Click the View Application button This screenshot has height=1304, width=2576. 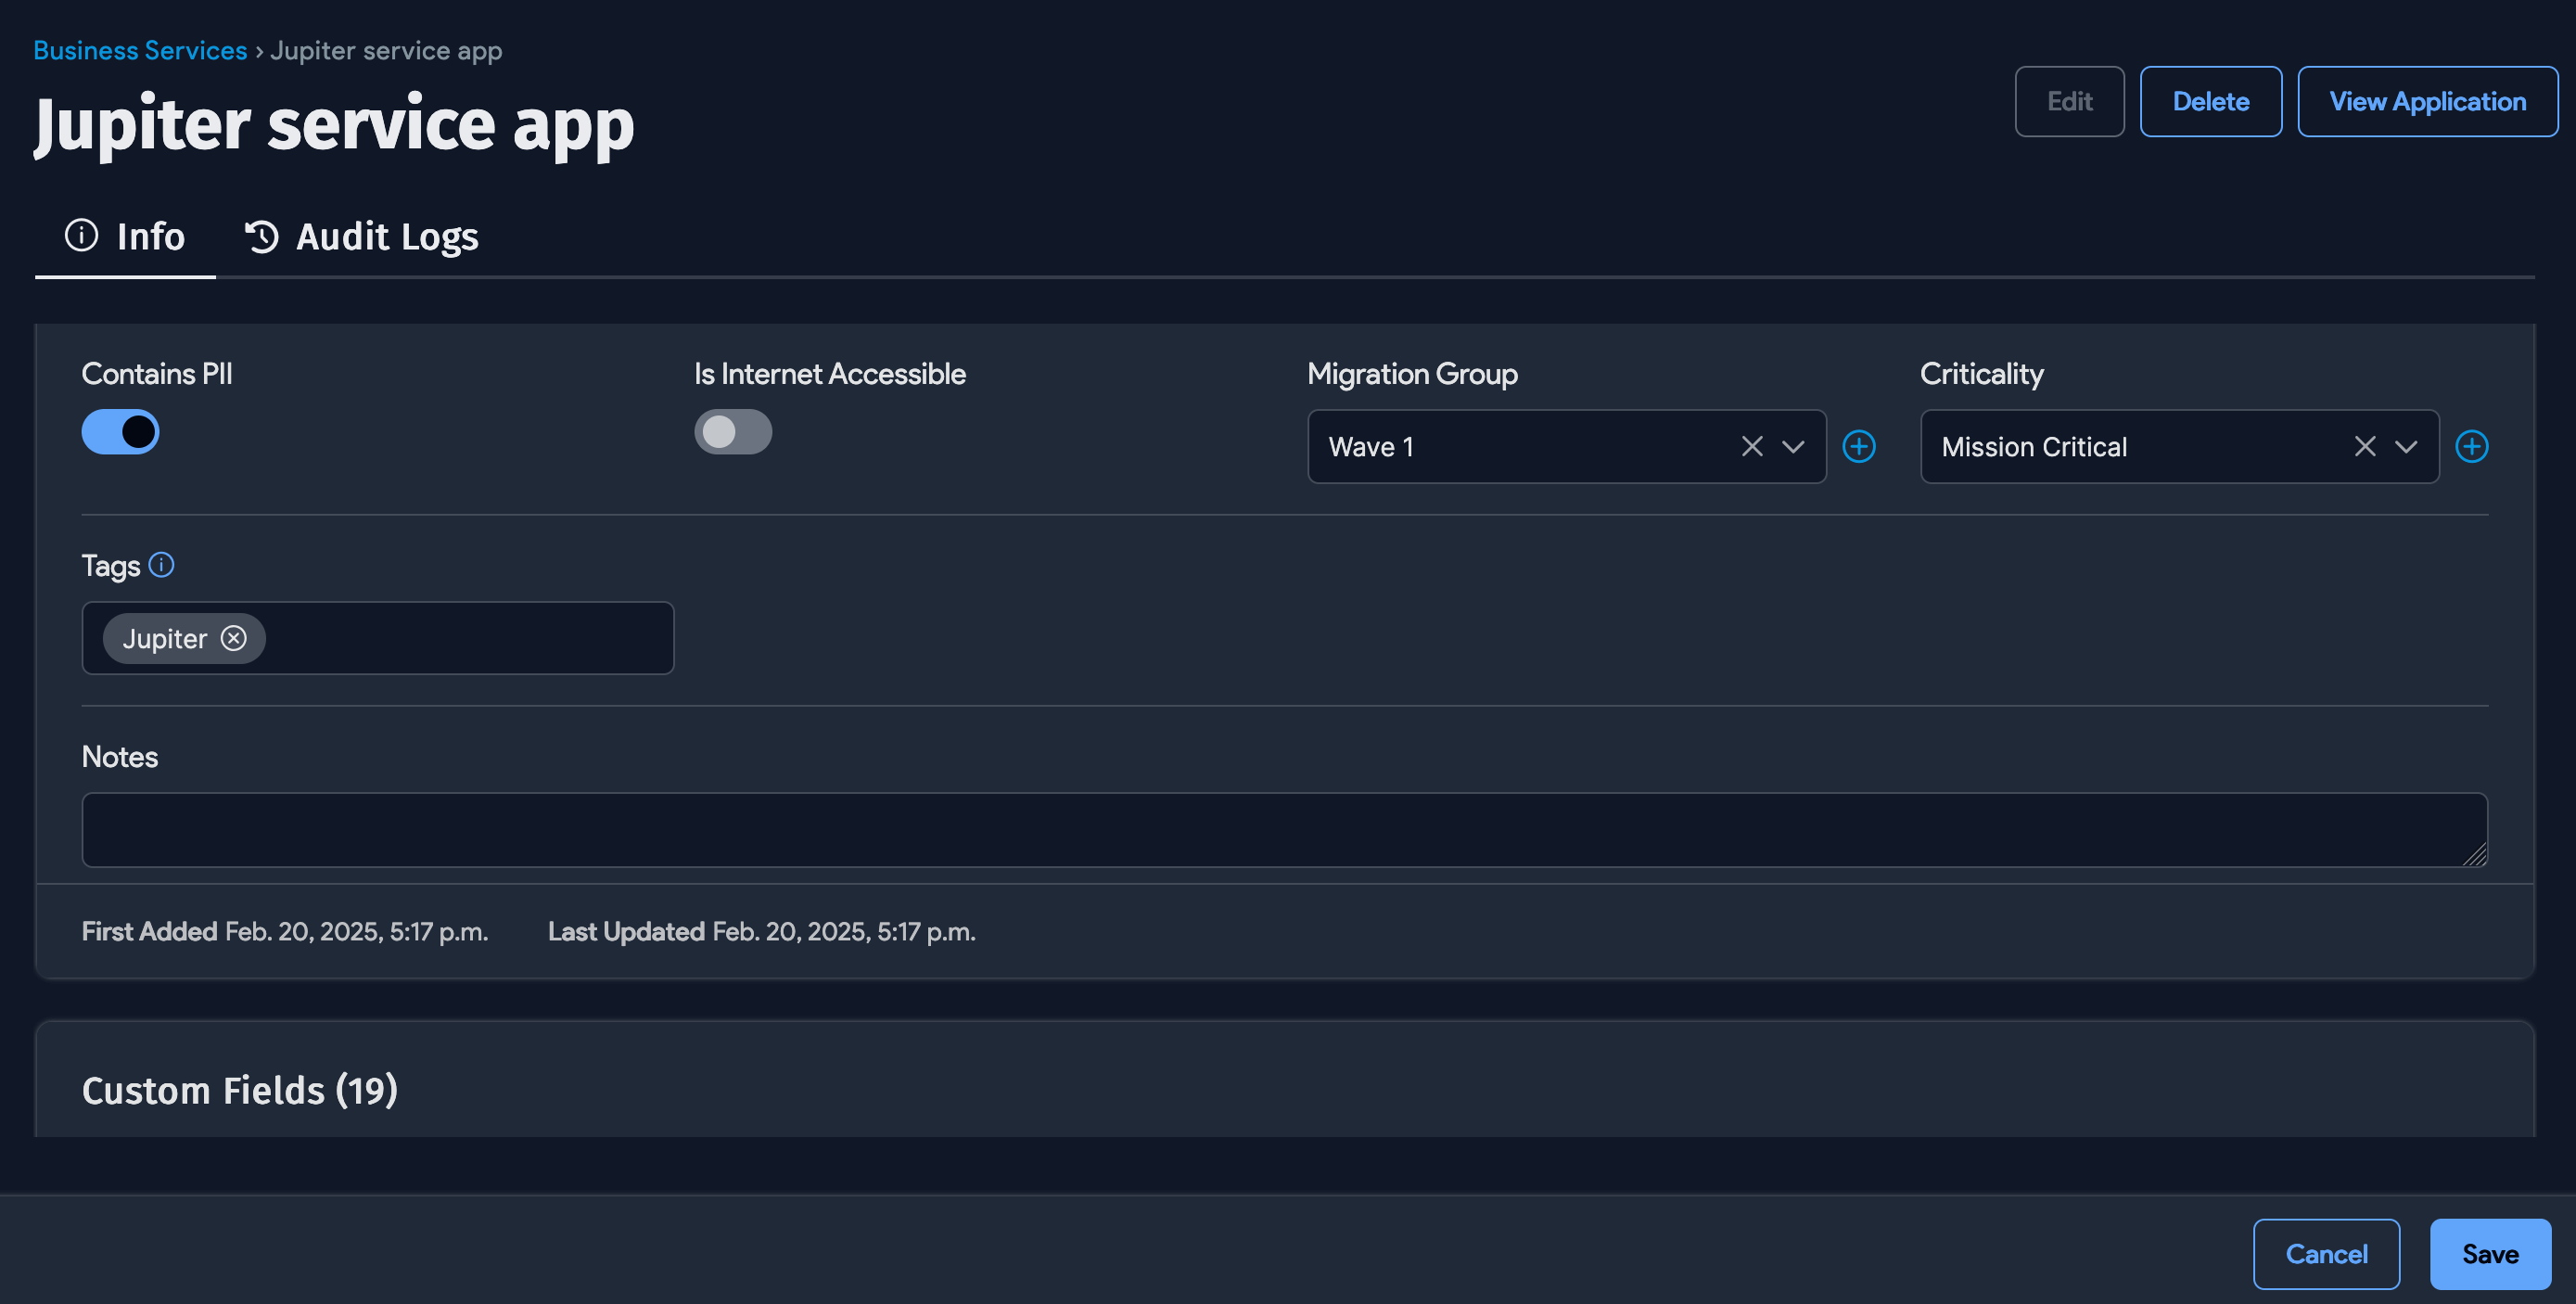pyautogui.click(x=2427, y=101)
